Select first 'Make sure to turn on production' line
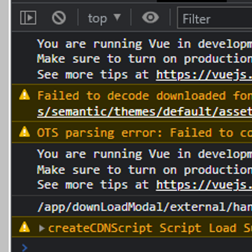This screenshot has width=252, height=252. 145,59
